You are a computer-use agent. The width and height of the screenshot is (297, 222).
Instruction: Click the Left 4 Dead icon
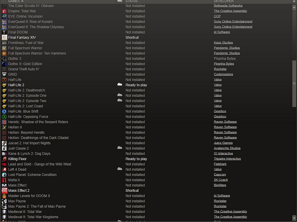pyautogui.click(x=4, y=169)
